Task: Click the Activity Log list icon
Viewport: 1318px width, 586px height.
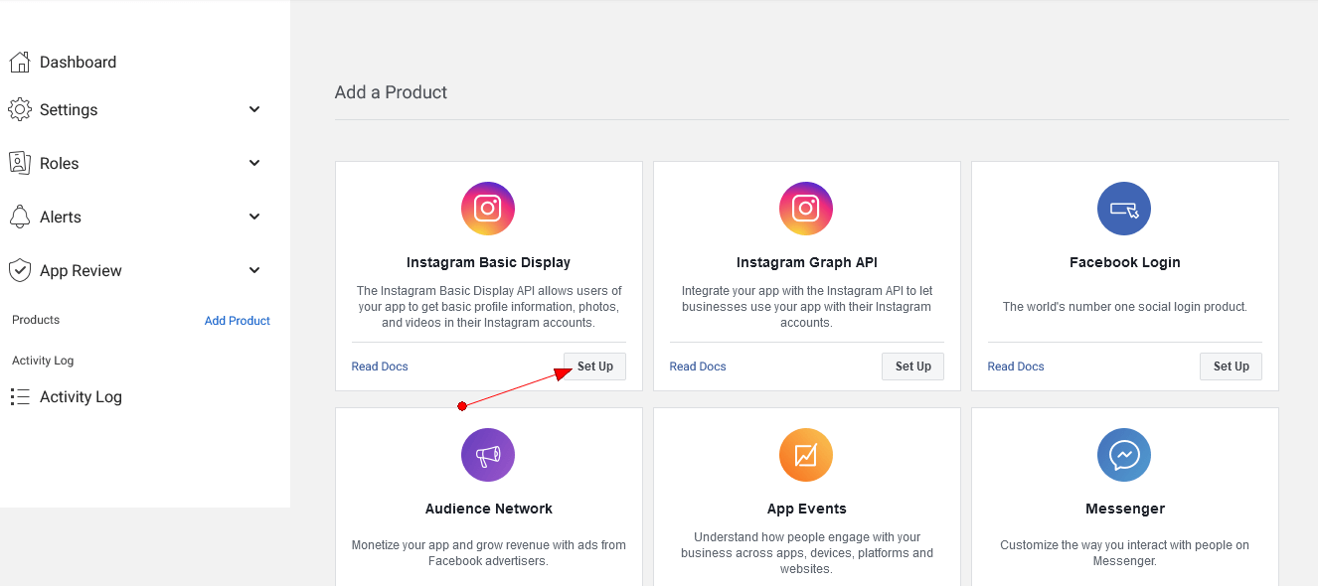Action: click(x=20, y=397)
